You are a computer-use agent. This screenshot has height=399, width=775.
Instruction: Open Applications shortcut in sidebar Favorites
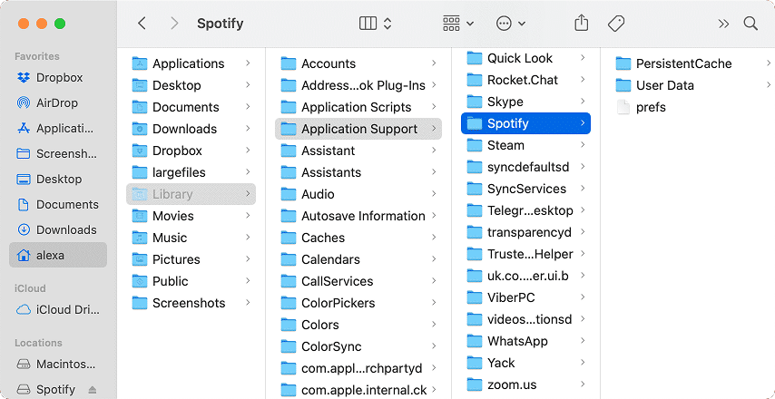[x=58, y=129]
